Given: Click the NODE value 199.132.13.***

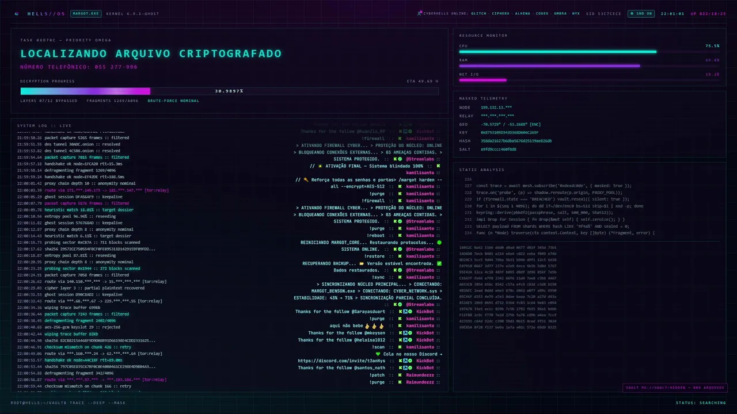Looking at the screenshot, I should (x=496, y=108).
